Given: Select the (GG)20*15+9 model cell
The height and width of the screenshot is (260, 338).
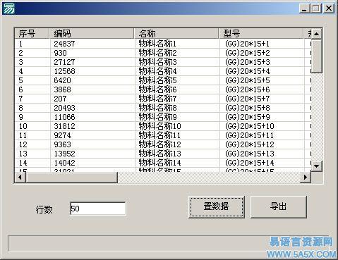Looking at the screenshot, I should tap(262, 117).
